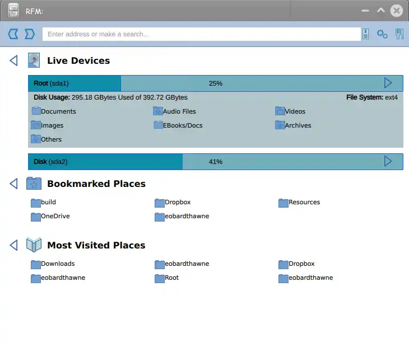Open eobardthawne in Bookmarked Places
Screen dimensions: 409x357
(x=182, y=217)
